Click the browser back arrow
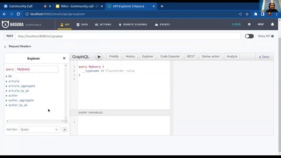Screen dimensions: 281x158 4,14
